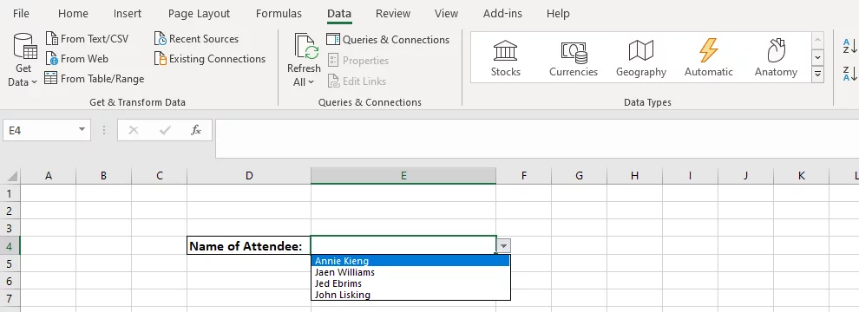Select the Currencies data type icon

pyautogui.click(x=574, y=52)
